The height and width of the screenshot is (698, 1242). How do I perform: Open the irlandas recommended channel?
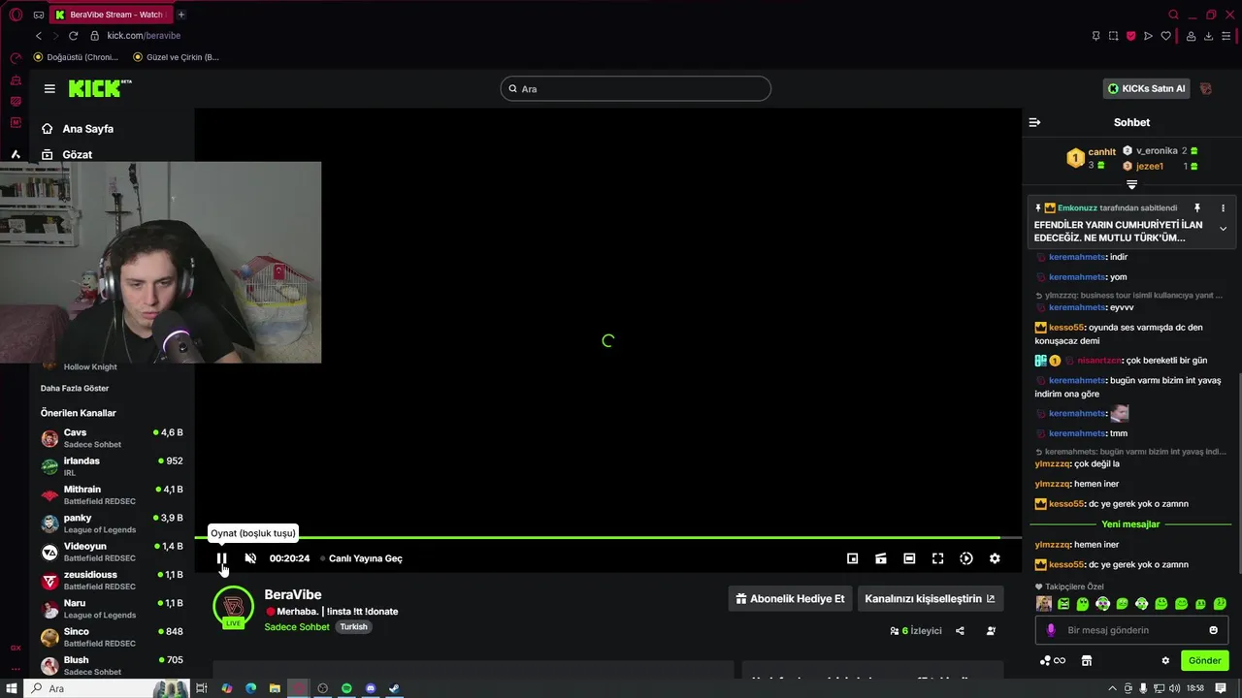(112, 466)
